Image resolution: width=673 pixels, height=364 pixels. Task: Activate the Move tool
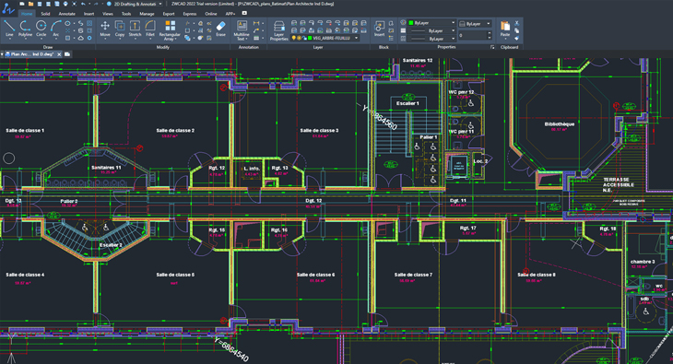pos(105,29)
